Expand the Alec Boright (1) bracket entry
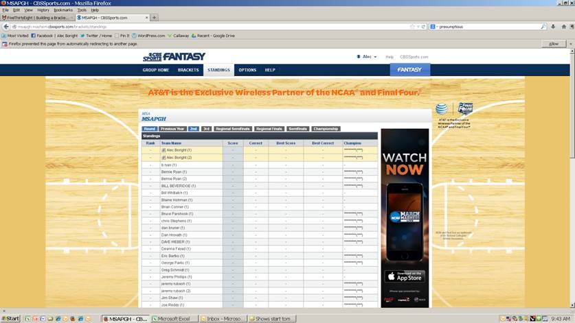The height and width of the screenshot is (323, 575). point(164,150)
